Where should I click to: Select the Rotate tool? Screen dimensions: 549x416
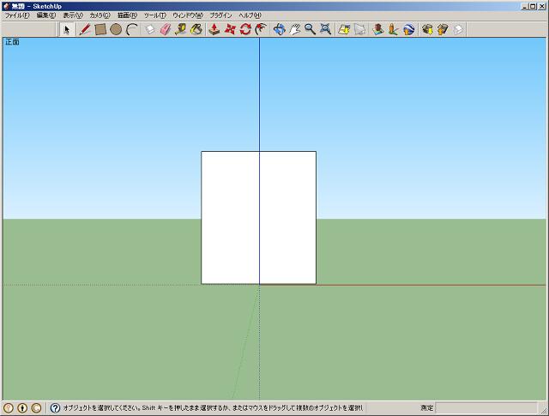(244, 29)
